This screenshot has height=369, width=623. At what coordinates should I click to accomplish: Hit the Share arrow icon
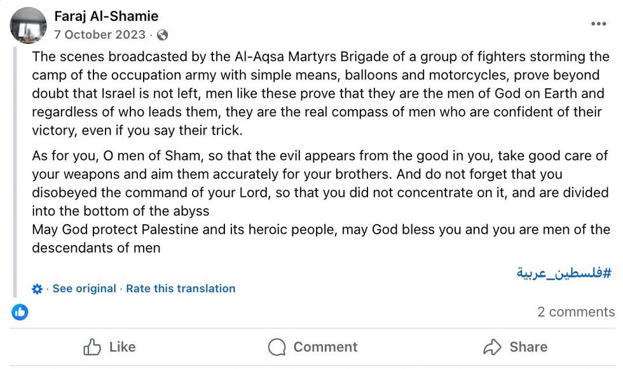493,347
